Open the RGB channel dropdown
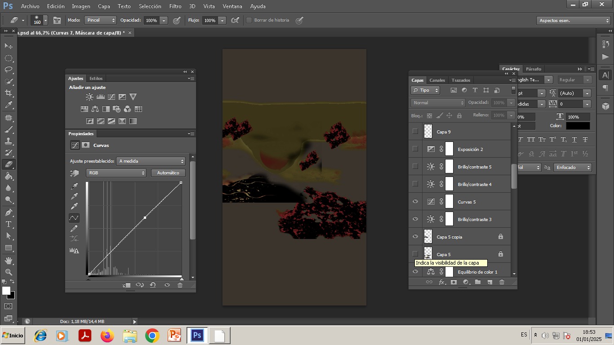 pyautogui.click(x=116, y=173)
